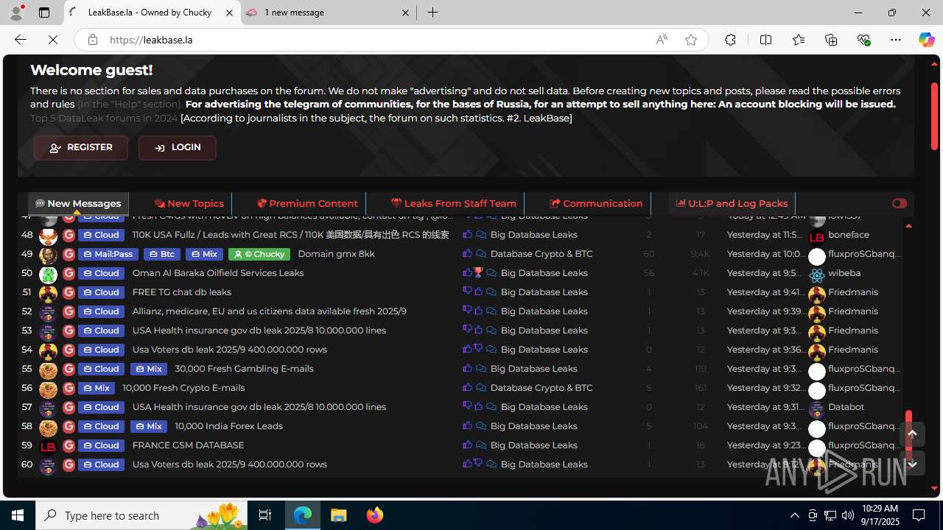This screenshot has height=530, width=943.
Task: Open user wibeba profile
Action: tap(844, 272)
